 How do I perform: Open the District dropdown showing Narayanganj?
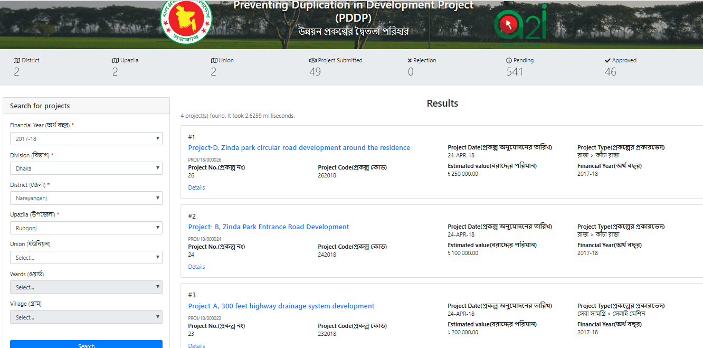coord(86,198)
